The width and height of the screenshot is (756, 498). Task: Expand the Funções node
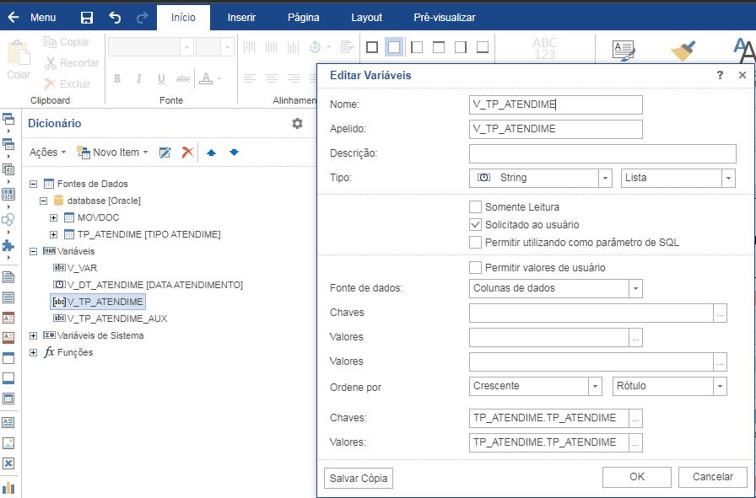33,352
